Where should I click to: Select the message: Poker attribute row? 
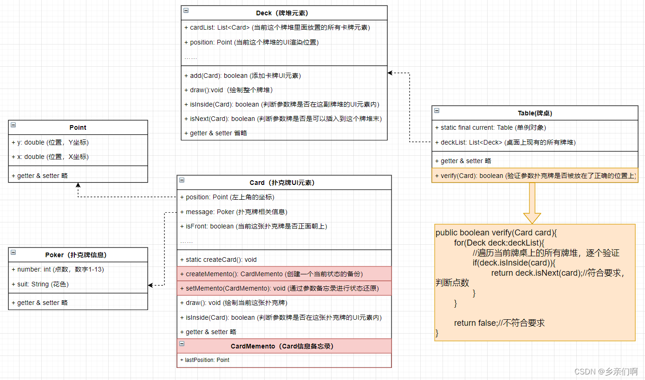point(284,212)
